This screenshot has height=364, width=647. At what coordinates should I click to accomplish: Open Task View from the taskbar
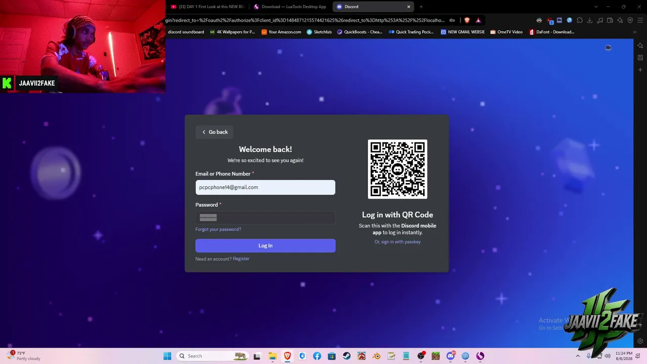click(257, 356)
